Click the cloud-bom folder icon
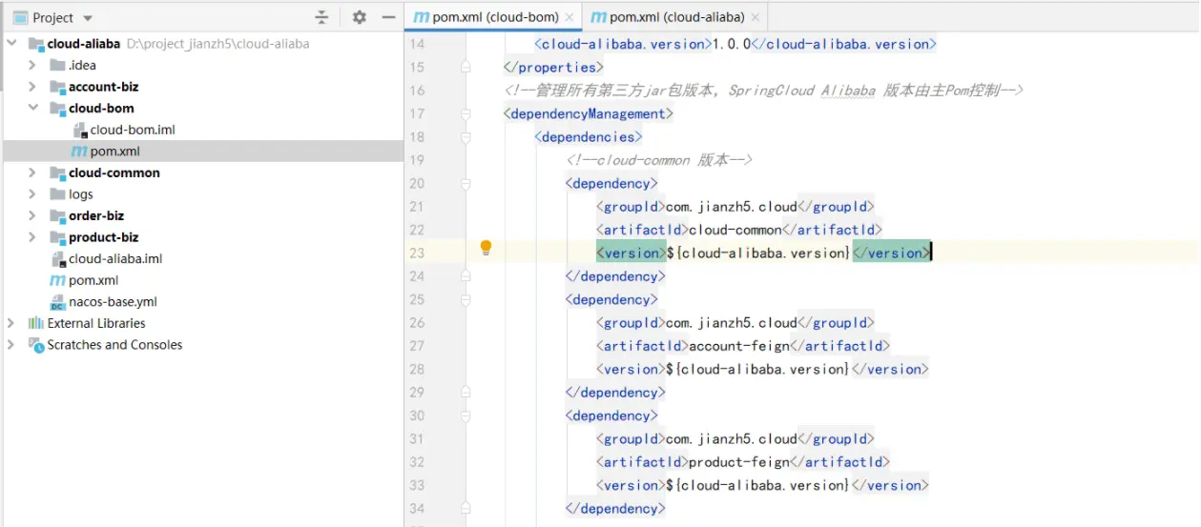This screenshot has width=1201, height=527. [57, 108]
